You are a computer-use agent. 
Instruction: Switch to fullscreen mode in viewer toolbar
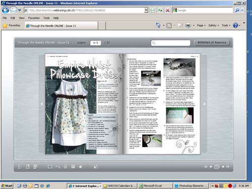click(50, 167)
